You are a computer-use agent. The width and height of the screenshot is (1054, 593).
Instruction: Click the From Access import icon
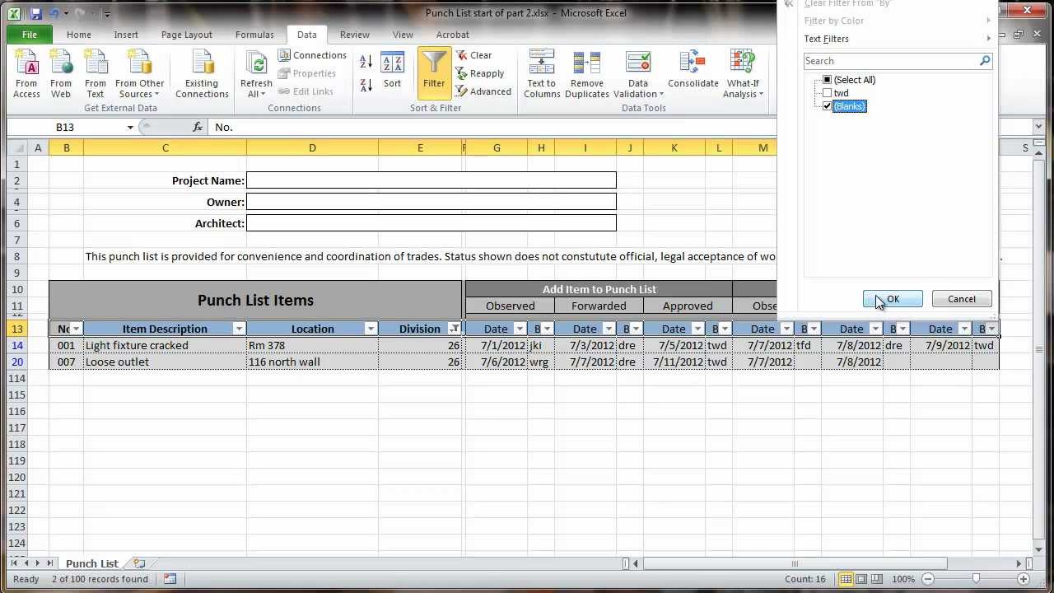tap(26, 74)
